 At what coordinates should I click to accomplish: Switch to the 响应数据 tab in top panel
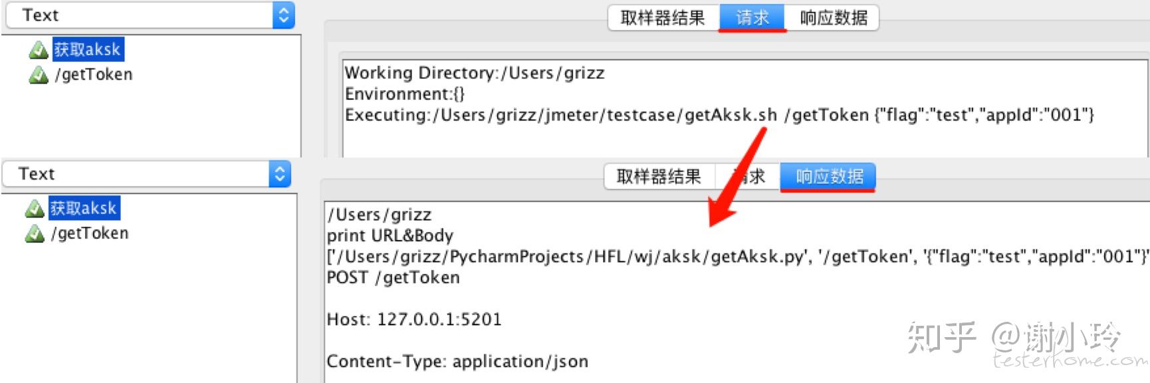coord(833,18)
